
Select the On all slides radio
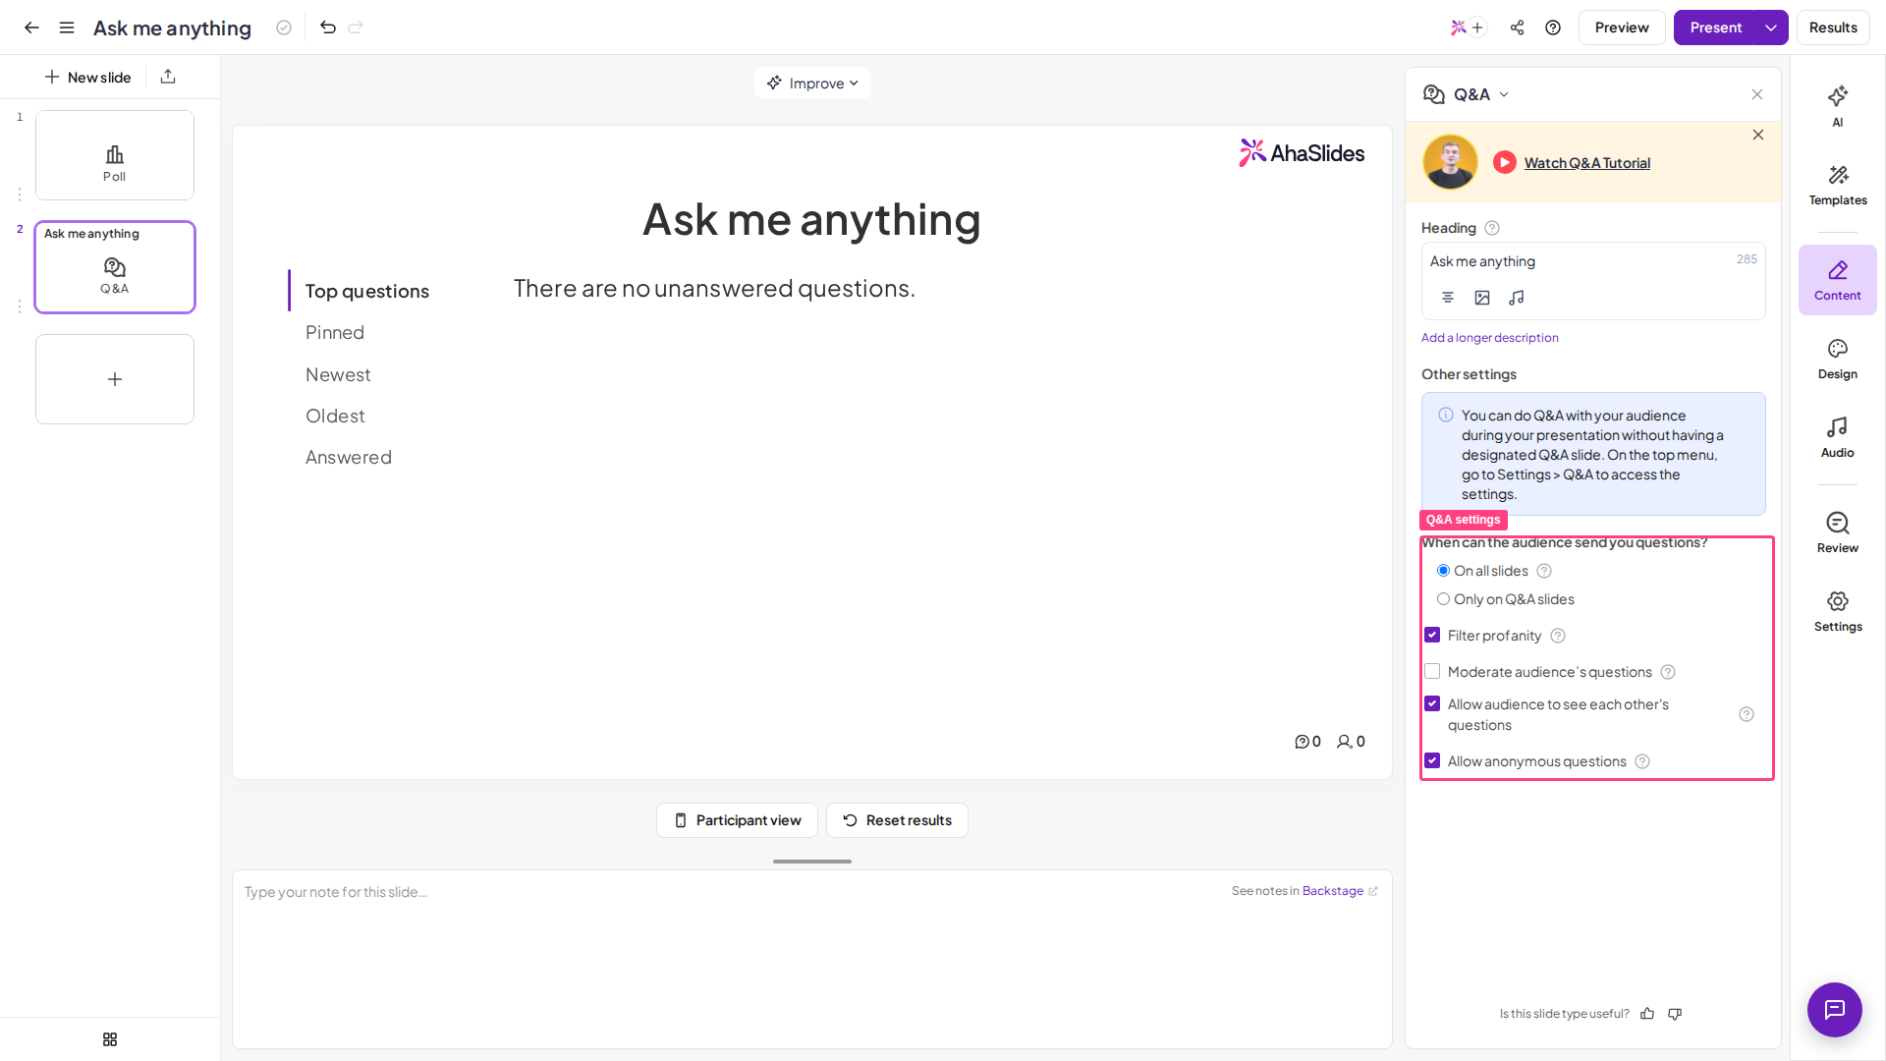(x=1443, y=571)
